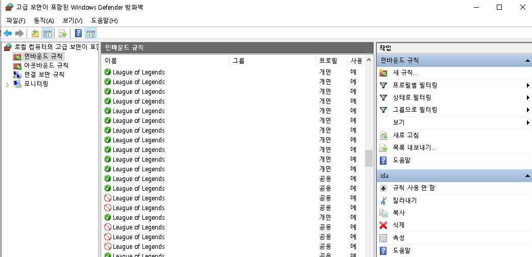Click the rule list scrollbar up arrow

point(369,61)
